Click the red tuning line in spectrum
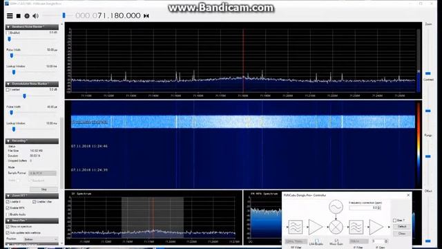This screenshot has height=249, width=442. coord(243,60)
